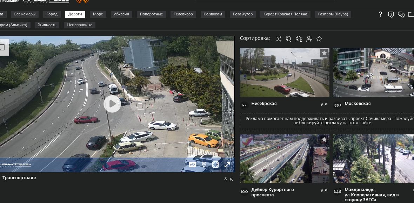Image resolution: width=414 pixels, height=203 pixels.
Task: Add Несебрская camera to favorites star
Action: [x=324, y=53]
